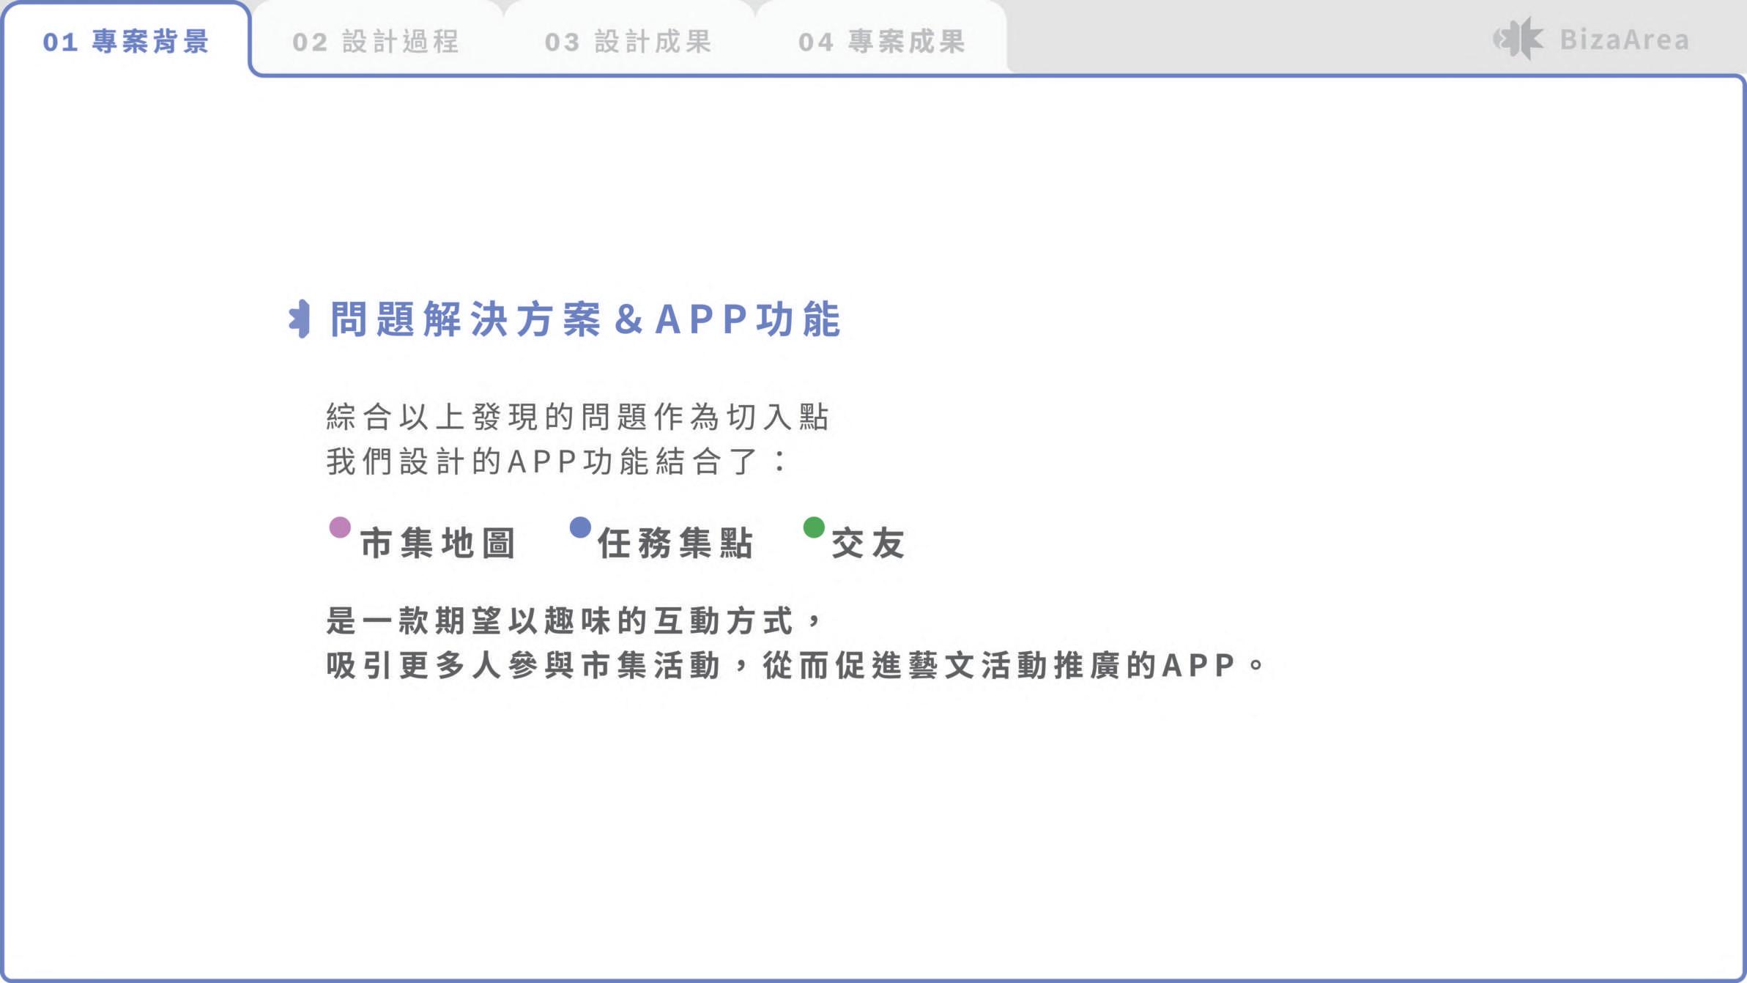Click the pink dot beside 市集地圖

point(340,527)
